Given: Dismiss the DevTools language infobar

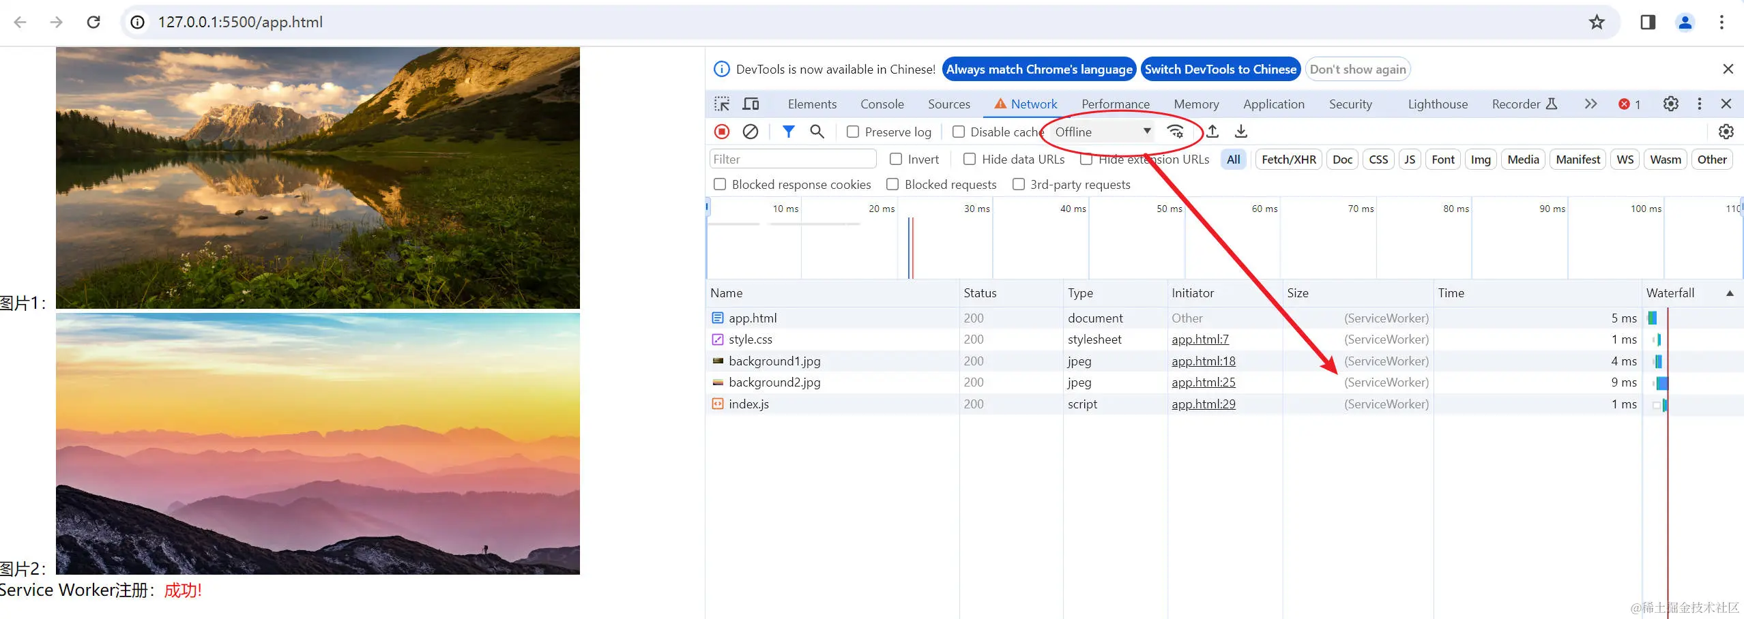Looking at the screenshot, I should [x=1728, y=69].
